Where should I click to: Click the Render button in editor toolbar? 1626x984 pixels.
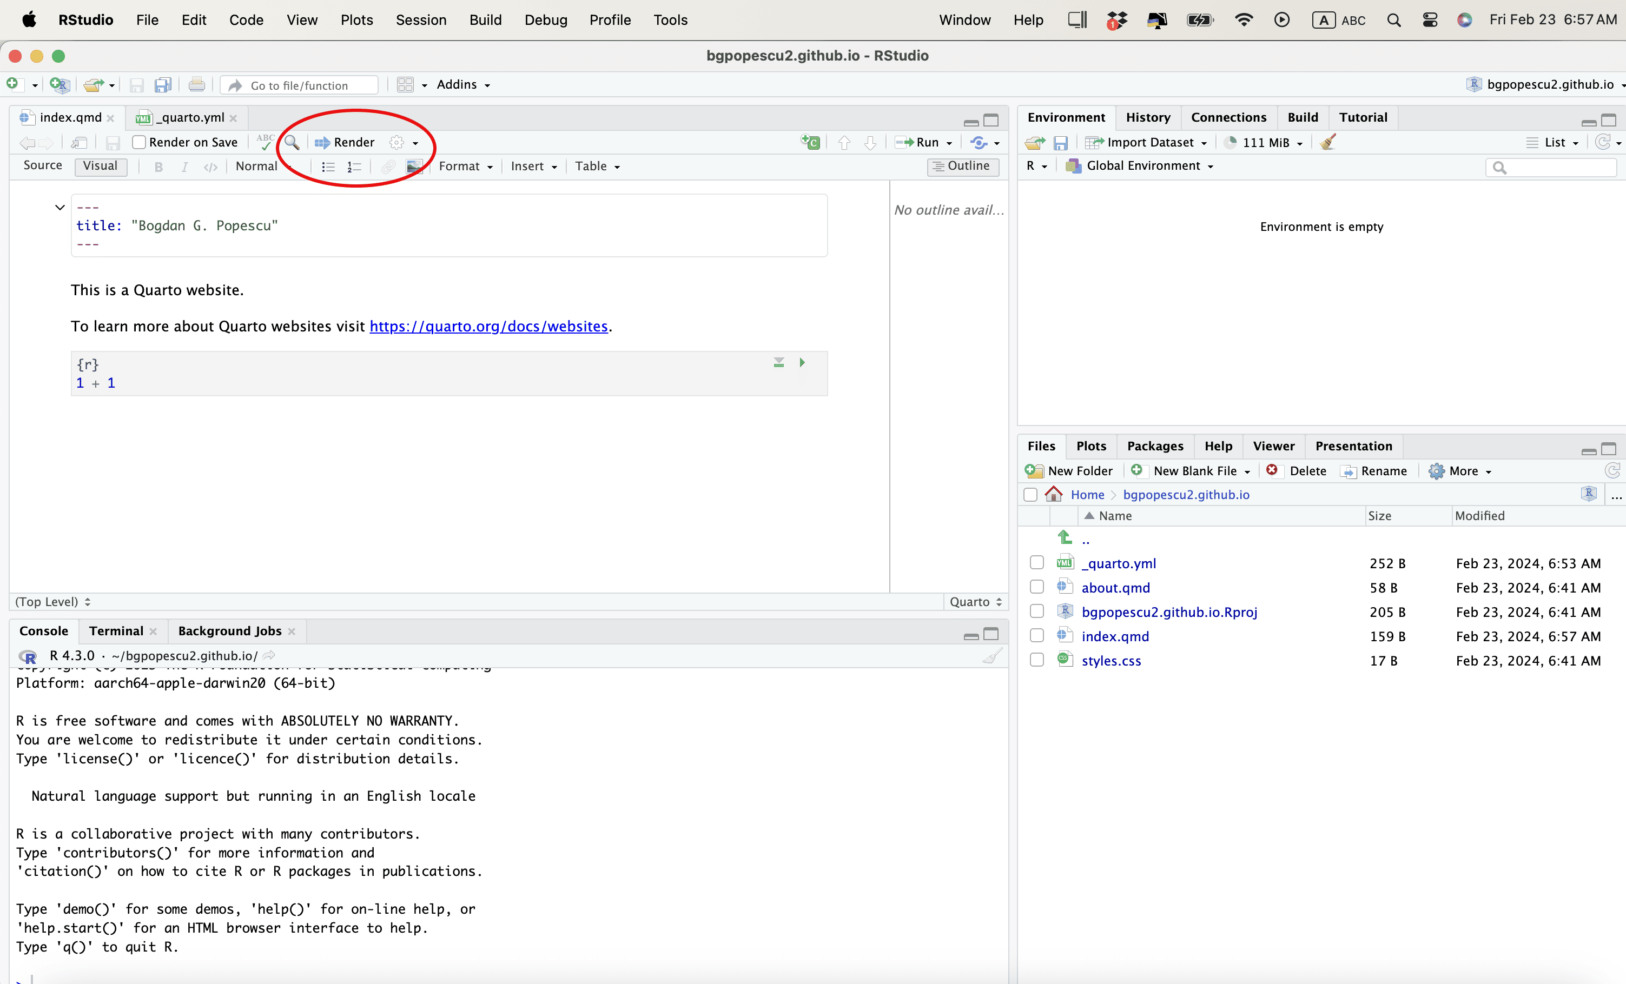pos(345,142)
